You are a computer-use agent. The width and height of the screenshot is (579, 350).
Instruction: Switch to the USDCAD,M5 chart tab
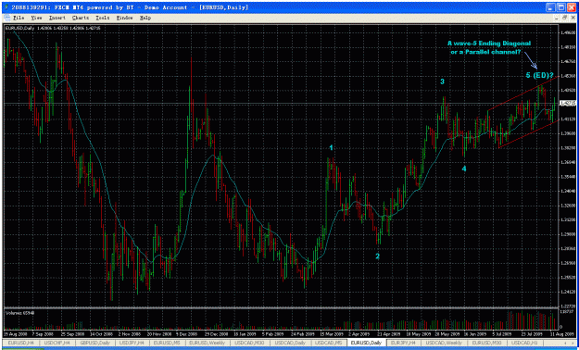point(328,343)
